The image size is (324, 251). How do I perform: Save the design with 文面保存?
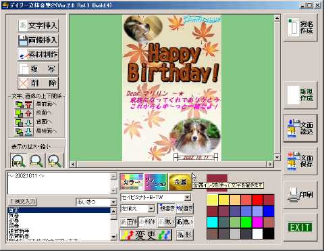click(300, 161)
